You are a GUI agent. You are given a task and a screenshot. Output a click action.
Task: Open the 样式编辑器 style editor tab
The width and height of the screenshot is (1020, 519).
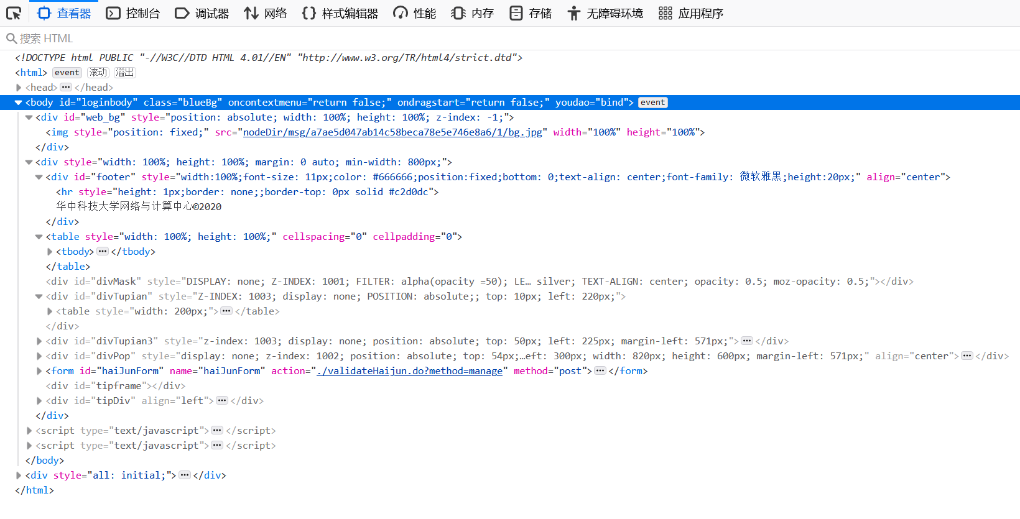(x=340, y=13)
